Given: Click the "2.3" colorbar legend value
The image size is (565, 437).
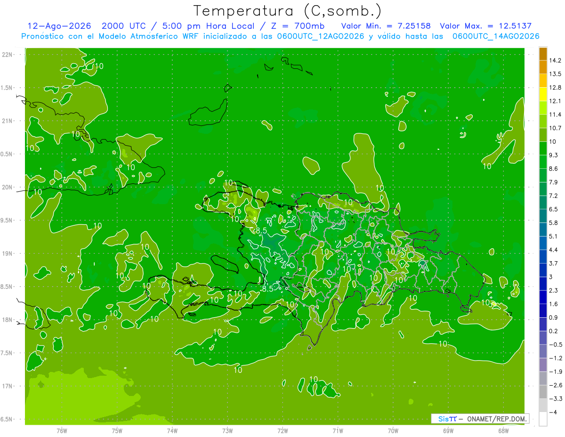Looking at the screenshot, I should click(554, 290).
